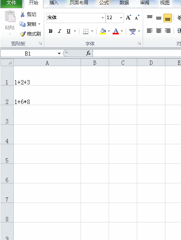Open the green 文件 (File) button
Screen dimensions: 181x240
coord(12,3)
